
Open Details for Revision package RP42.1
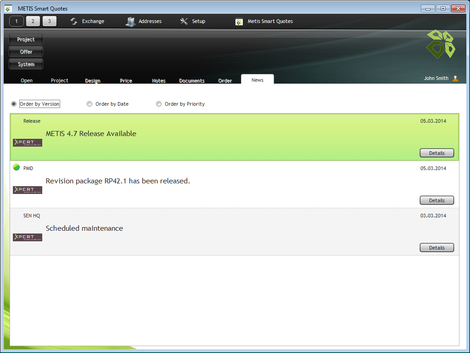437,200
